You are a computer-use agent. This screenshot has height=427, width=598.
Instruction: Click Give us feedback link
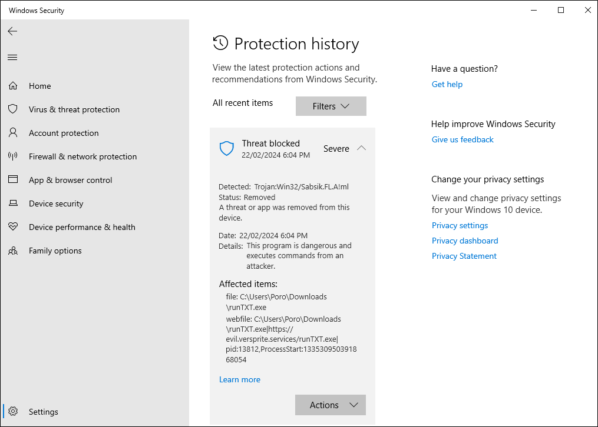tap(462, 139)
